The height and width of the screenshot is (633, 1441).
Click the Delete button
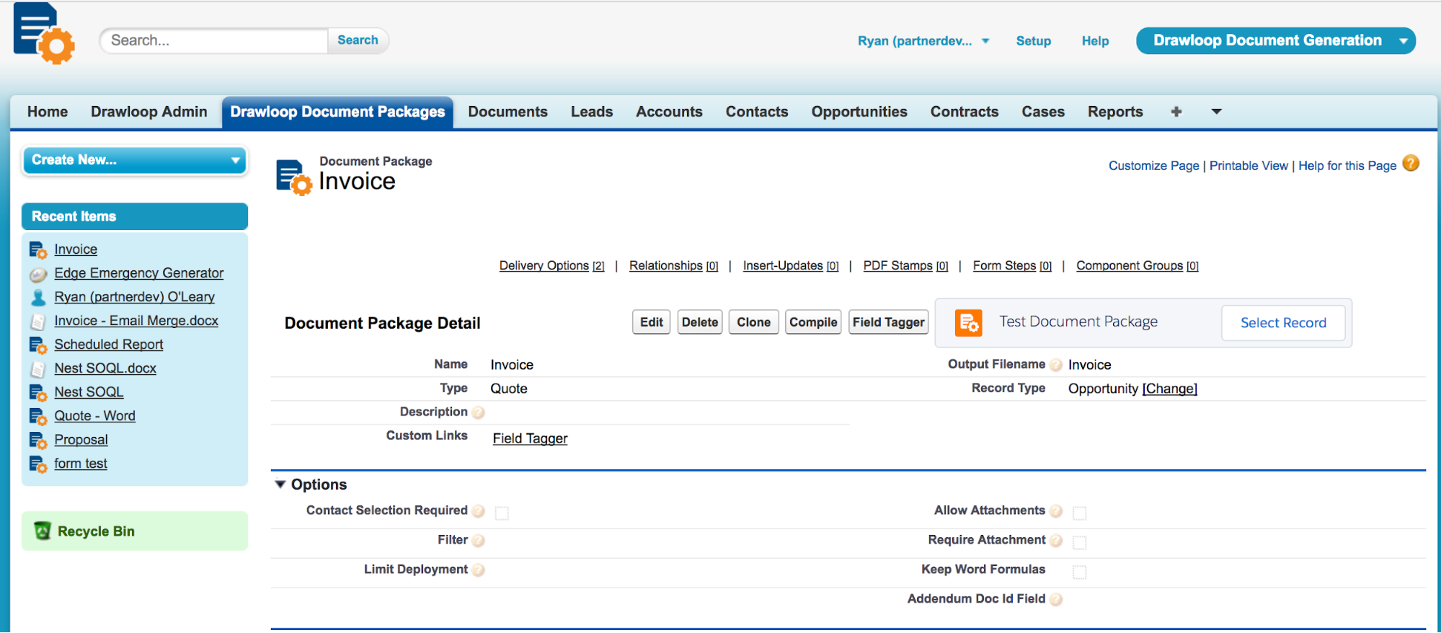(x=699, y=322)
